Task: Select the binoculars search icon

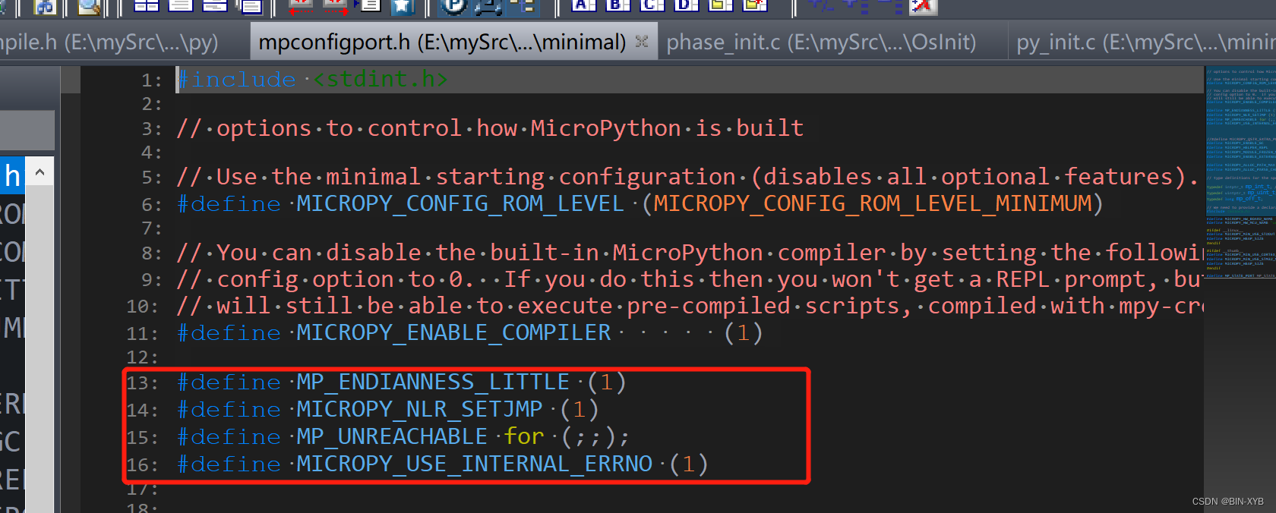Action: click(44, 8)
